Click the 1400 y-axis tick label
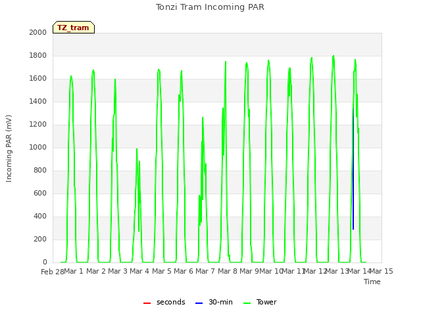Viewport: 421px width, 315px height. pos(38,101)
